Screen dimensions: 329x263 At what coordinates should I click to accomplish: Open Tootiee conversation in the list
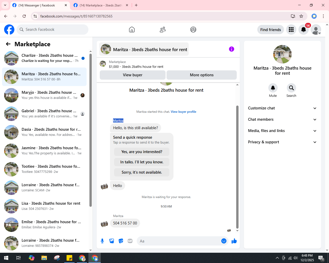point(44,169)
